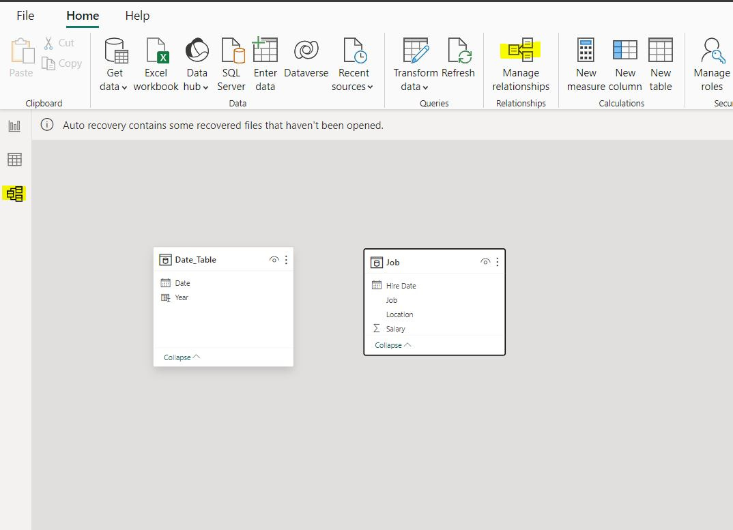Open Manage relationships dialog
This screenshot has width=733, height=530.
coord(521,65)
